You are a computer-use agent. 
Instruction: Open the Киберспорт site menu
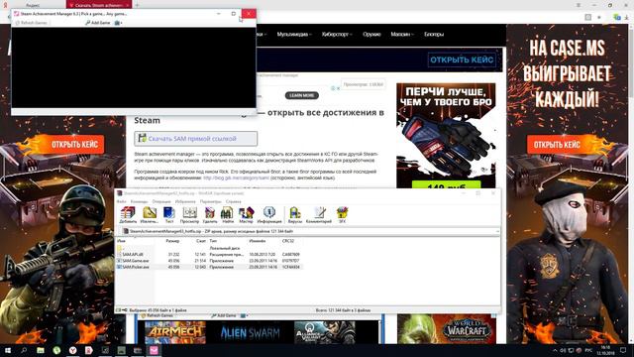coord(337,35)
